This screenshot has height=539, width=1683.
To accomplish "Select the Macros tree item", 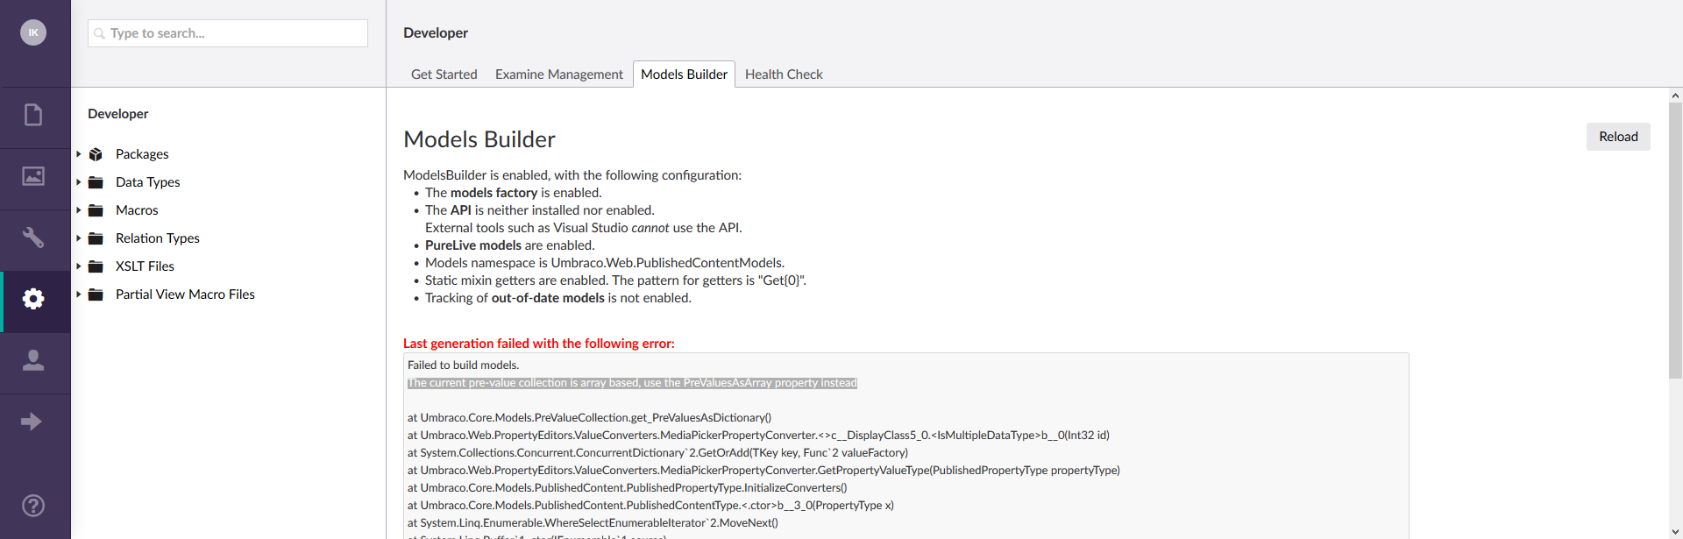I will coord(137,210).
